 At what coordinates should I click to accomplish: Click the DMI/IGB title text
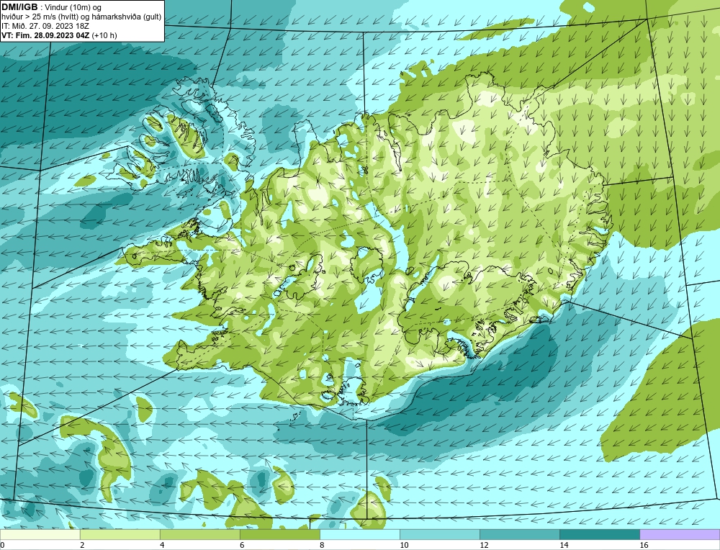tap(19, 7)
